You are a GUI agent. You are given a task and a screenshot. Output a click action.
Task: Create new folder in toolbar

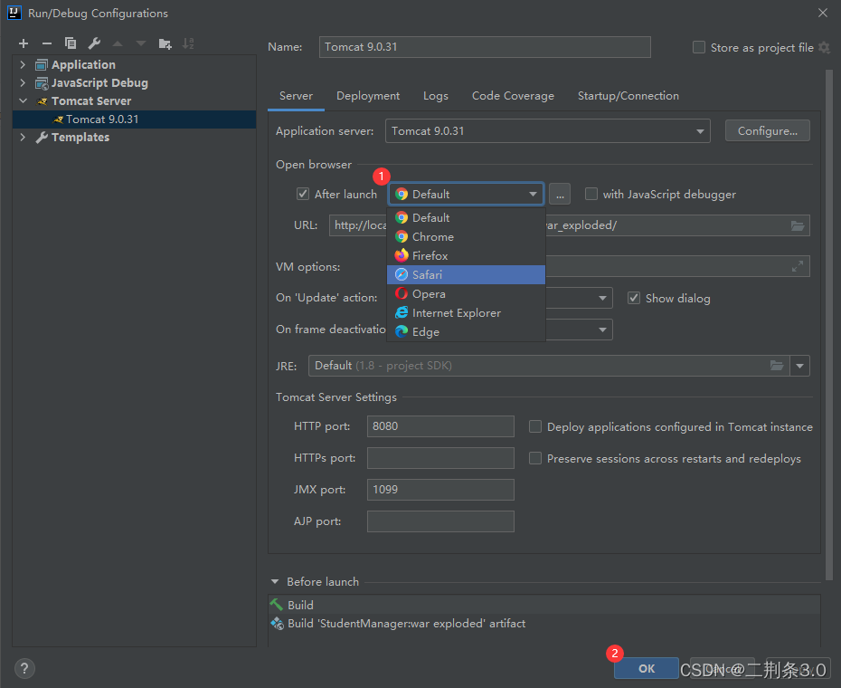(x=165, y=43)
